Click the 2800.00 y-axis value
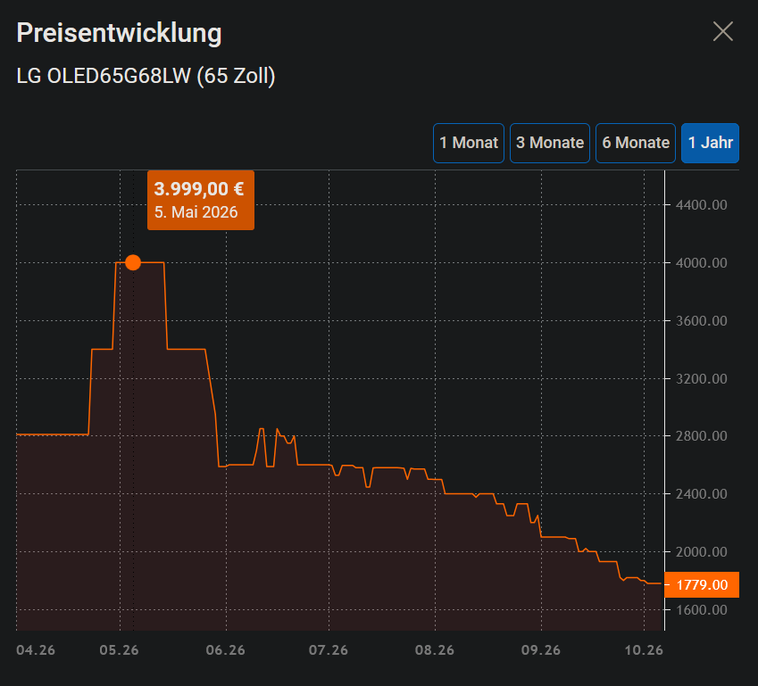Image resolution: width=758 pixels, height=686 pixels. (x=702, y=435)
